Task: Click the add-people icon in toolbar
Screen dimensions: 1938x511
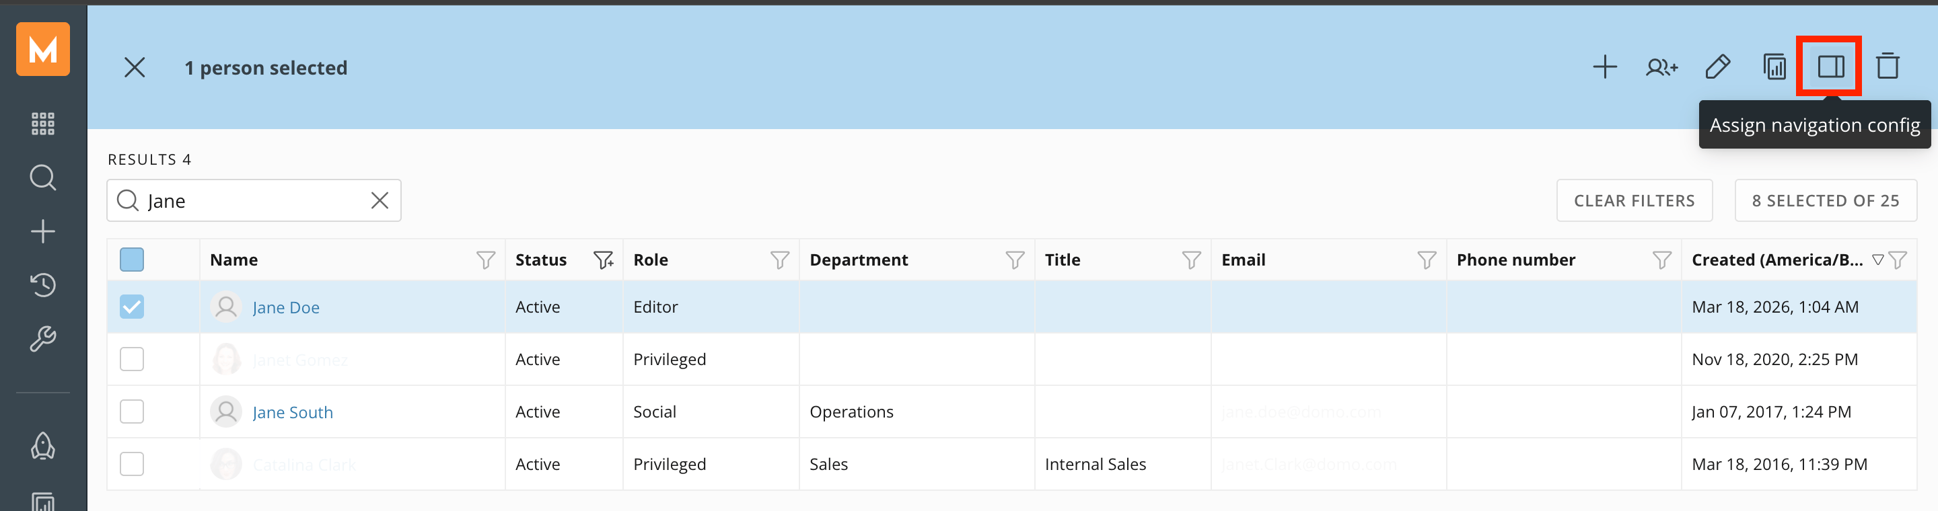Action: (x=1661, y=67)
